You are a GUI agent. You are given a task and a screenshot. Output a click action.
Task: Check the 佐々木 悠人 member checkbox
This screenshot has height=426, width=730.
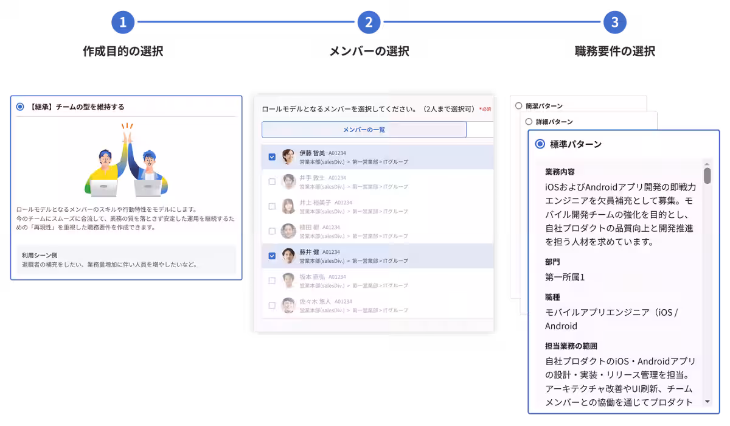pyautogui.click(x=272, y=306)
